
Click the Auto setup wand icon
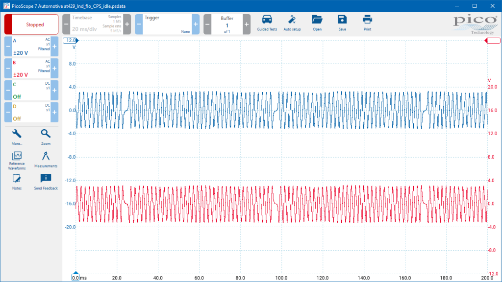pos(292,21)
